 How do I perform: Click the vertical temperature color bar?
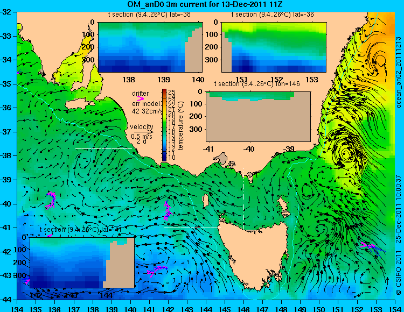tap(164, 125)
